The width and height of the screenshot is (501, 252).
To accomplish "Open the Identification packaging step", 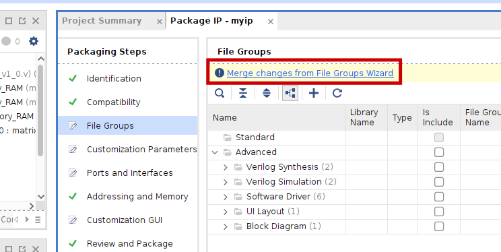I will [x=114, y=79].
